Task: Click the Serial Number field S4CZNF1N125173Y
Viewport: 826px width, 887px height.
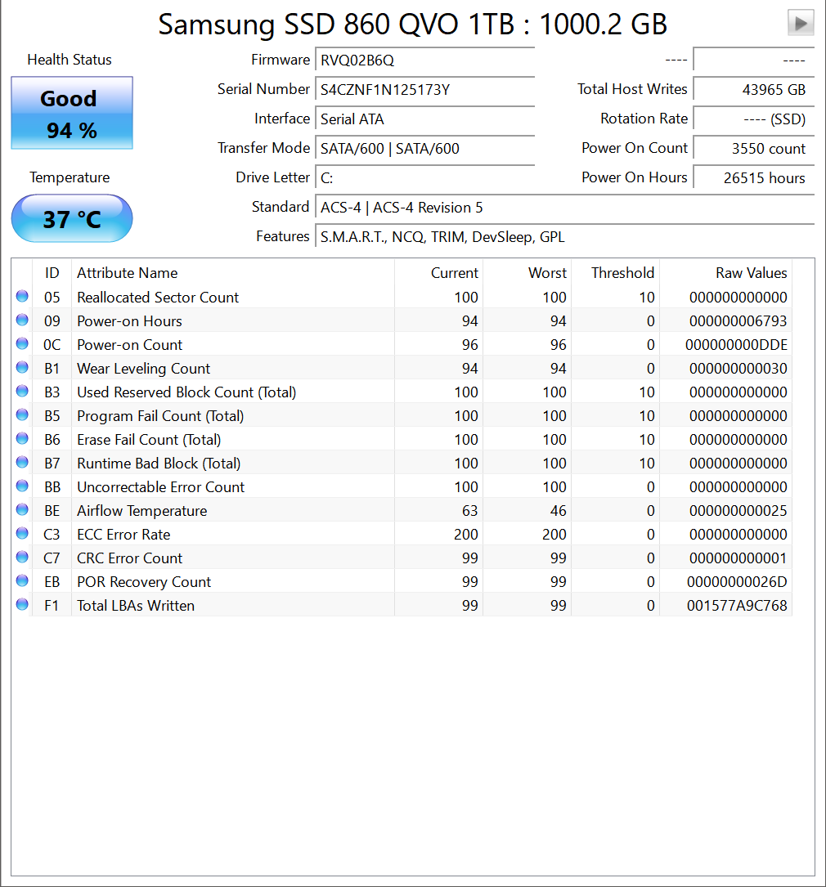Action: (425, 89)
